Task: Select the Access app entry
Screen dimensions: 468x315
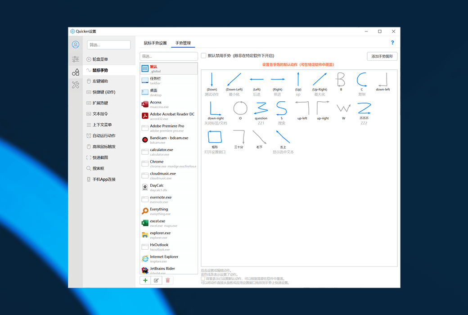Action: point(169,104)
